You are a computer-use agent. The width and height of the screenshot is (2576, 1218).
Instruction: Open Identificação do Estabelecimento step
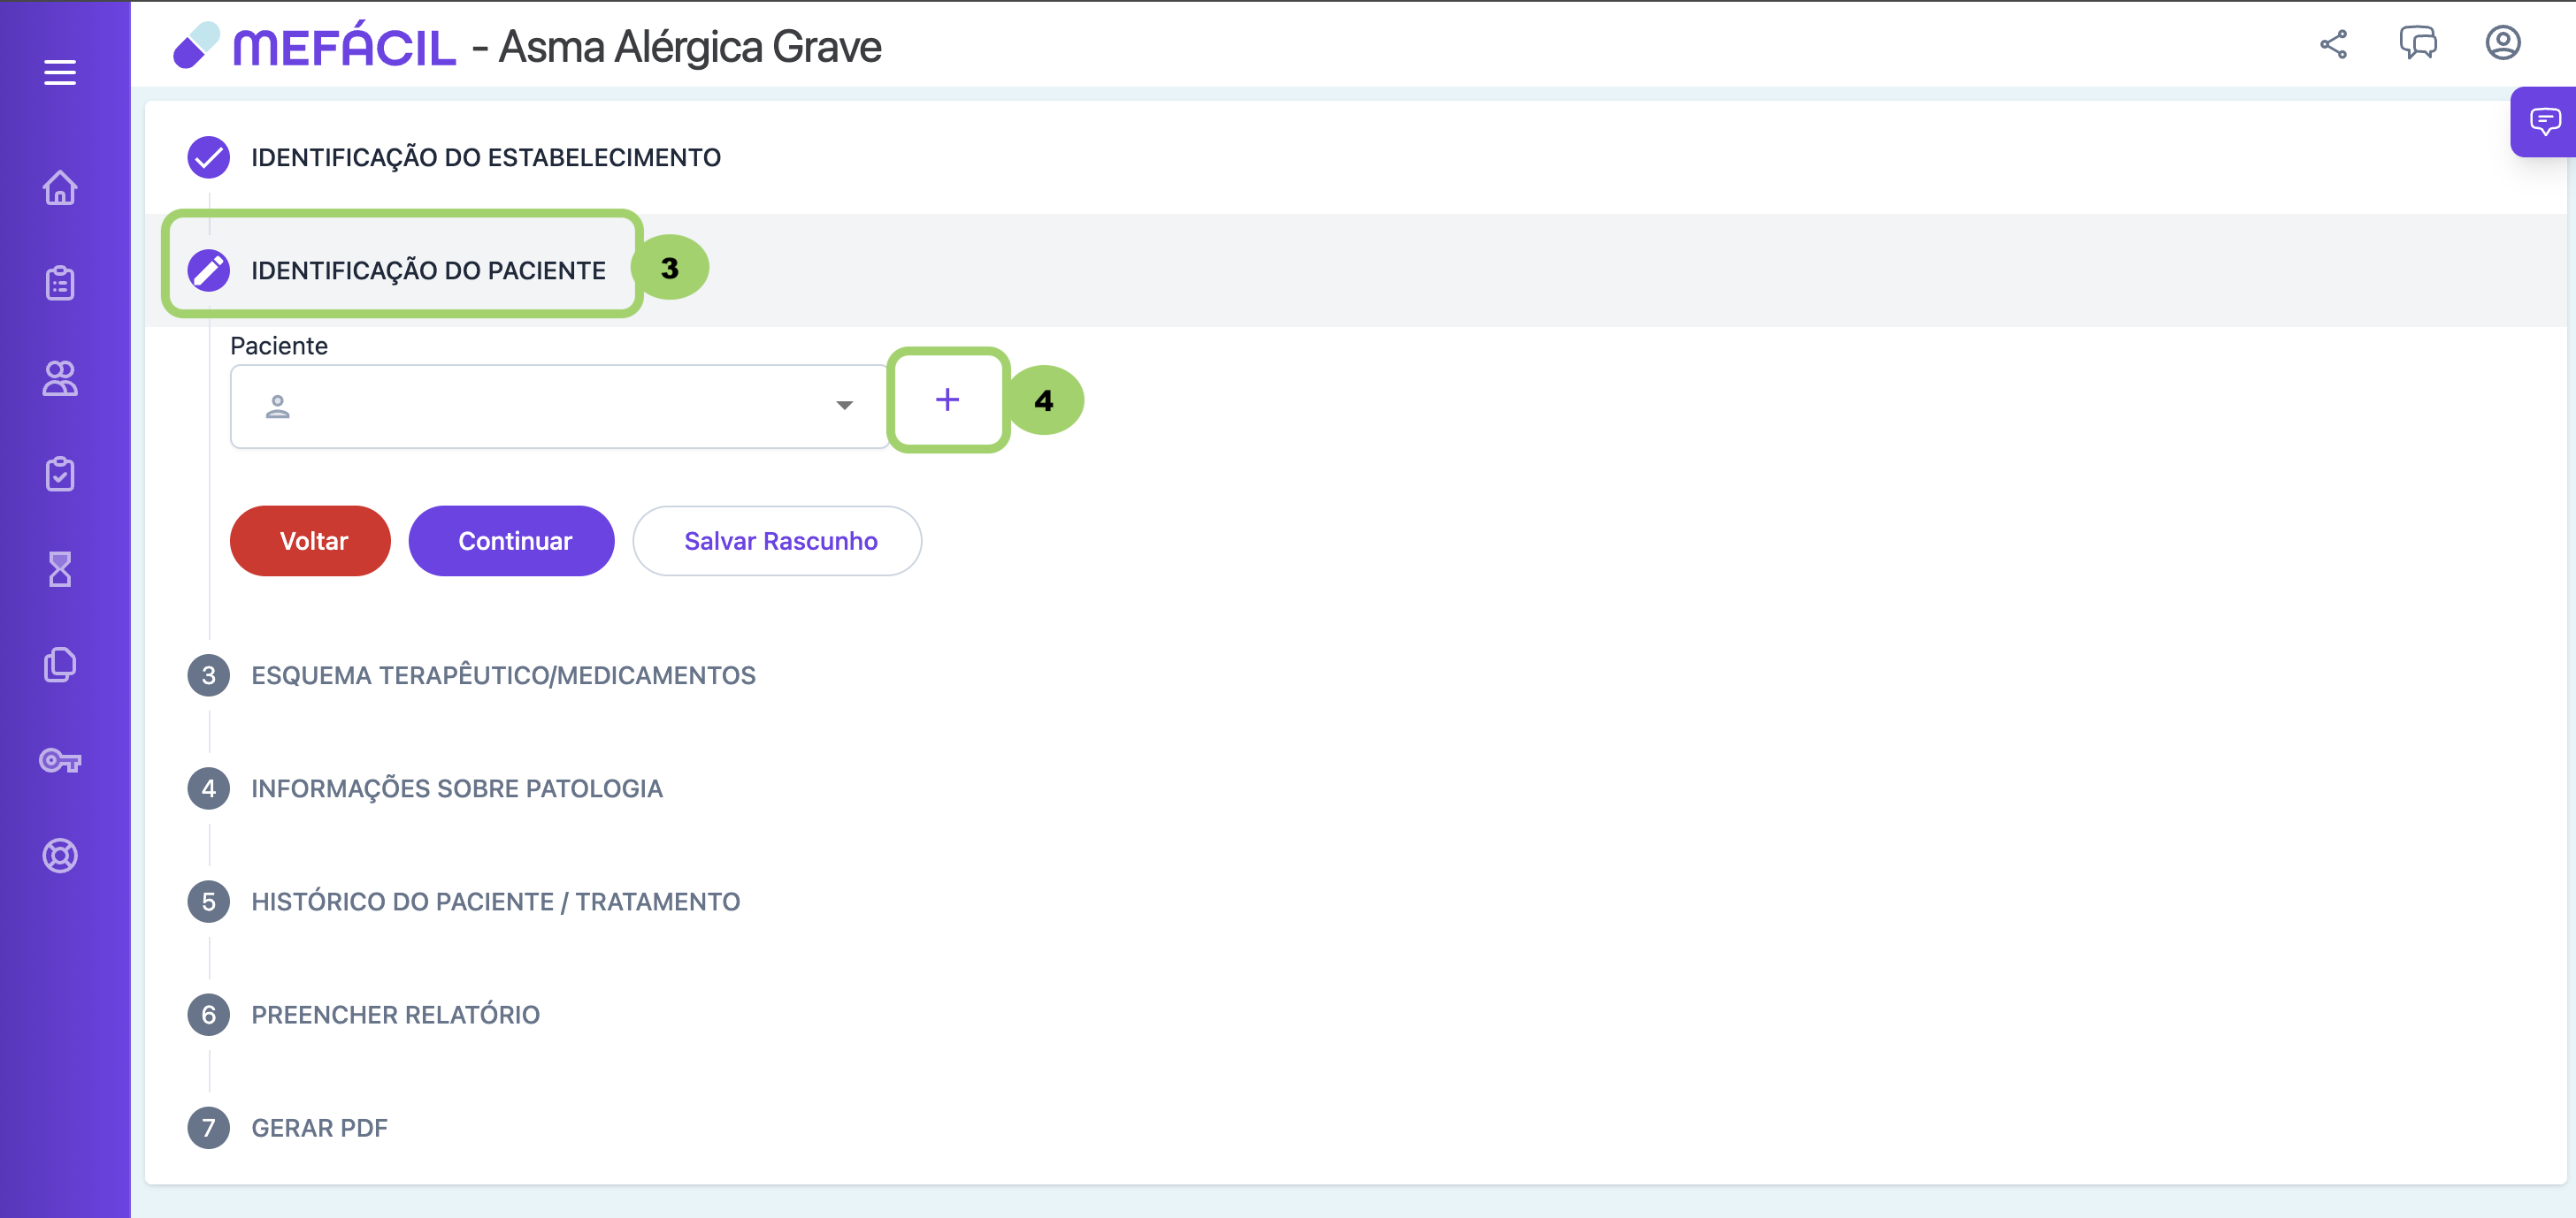pos(485,158)
